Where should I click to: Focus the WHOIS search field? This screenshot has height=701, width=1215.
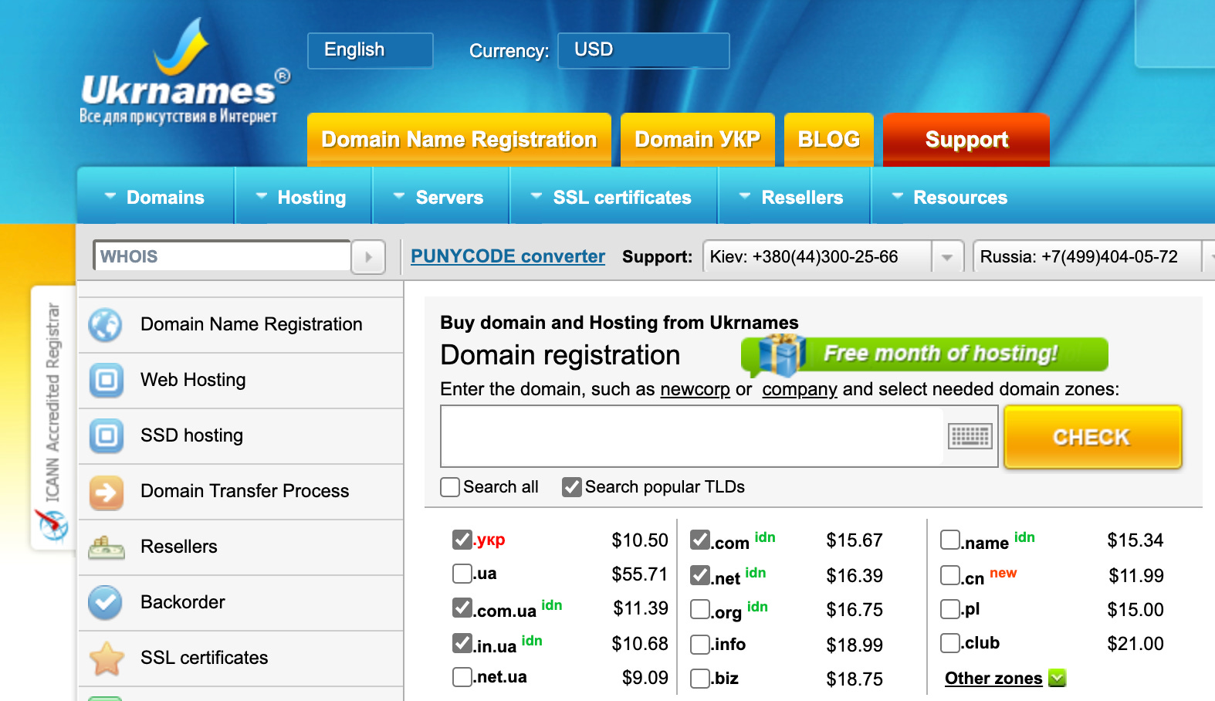pyautogui.click(x=222, y=256)
